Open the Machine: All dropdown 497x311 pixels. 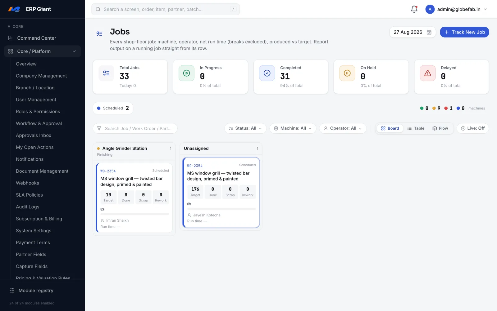click(293, 128)
